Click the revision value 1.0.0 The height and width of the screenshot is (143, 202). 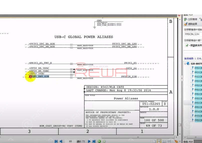(x=154, y=109)
